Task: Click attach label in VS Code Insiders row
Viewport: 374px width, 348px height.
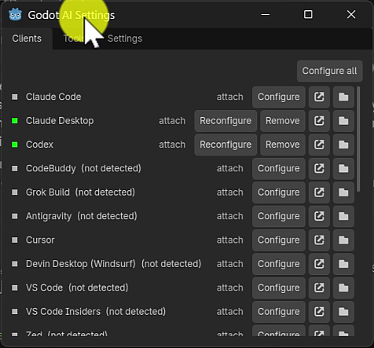Action: 229,311
